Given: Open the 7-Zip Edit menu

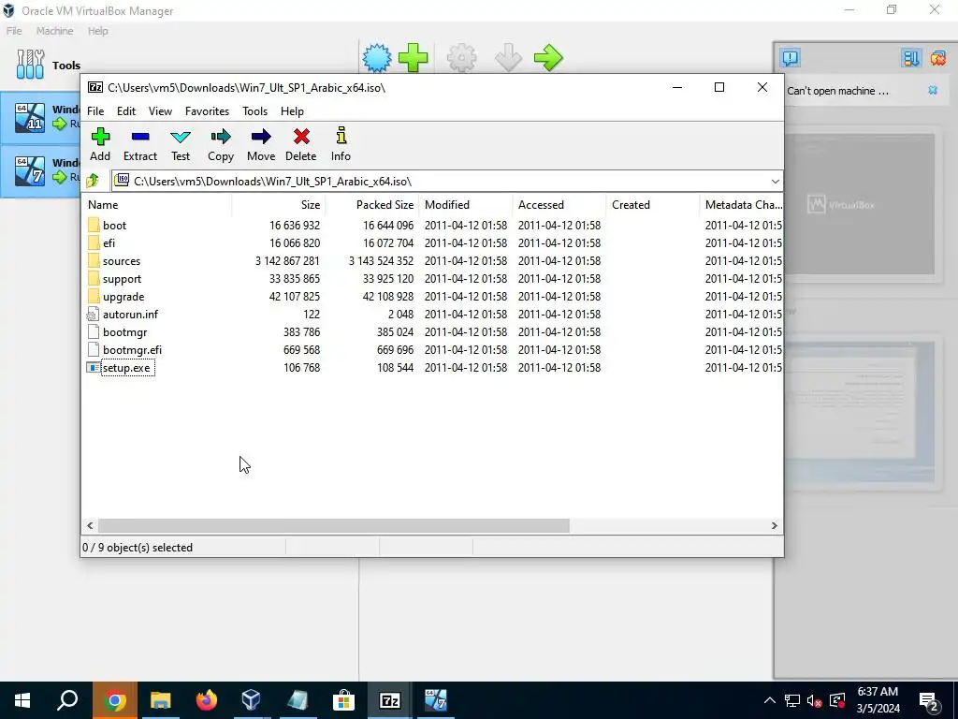Looking at the screenshot, I should point(126,111).
